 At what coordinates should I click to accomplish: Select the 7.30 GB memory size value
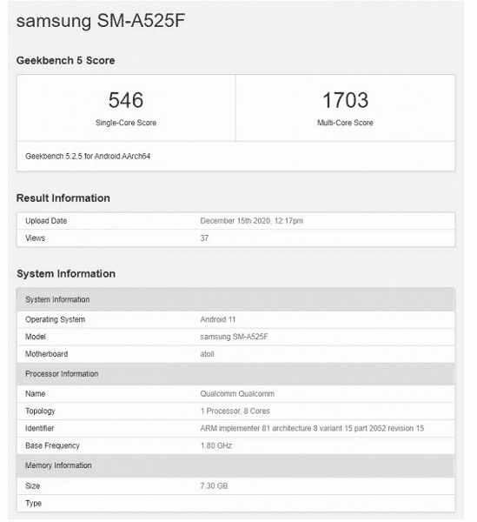coord(214,486)
